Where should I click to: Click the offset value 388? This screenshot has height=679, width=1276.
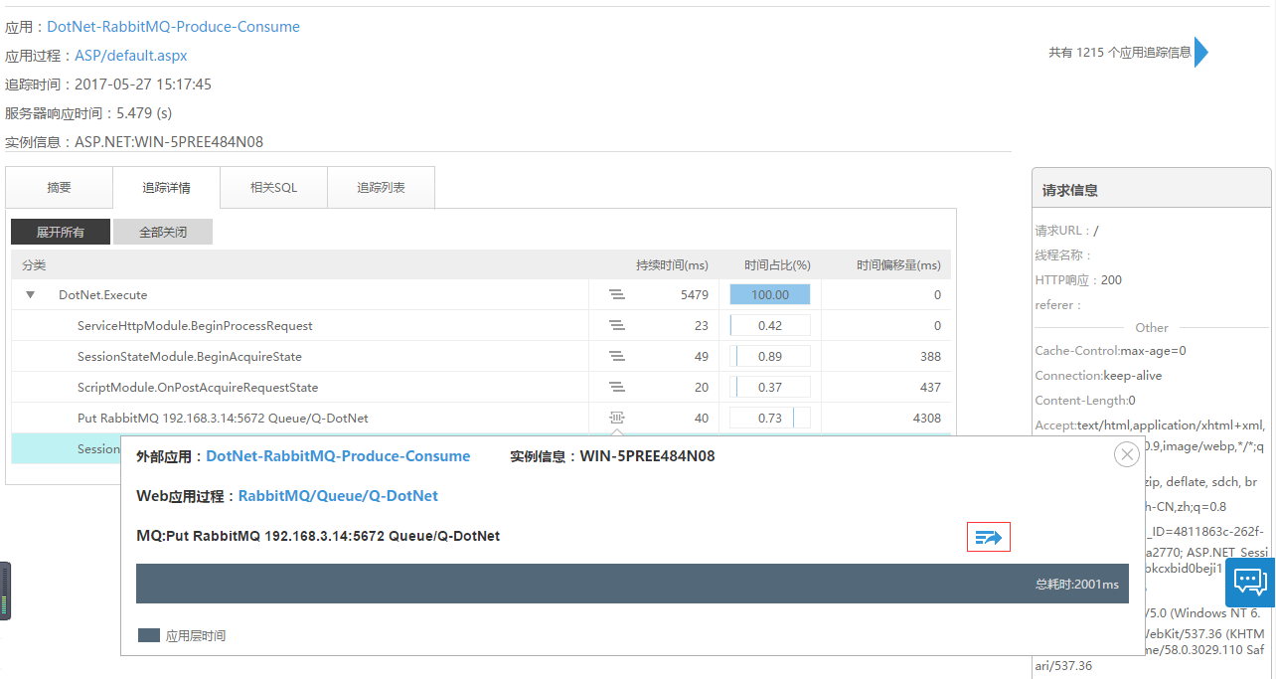(930, 357)
